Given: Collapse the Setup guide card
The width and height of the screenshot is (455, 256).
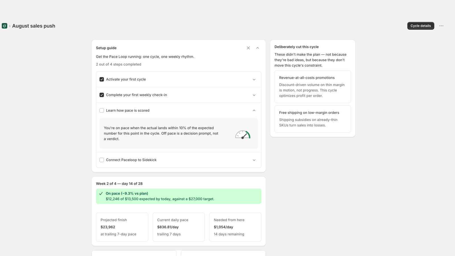Looking at the screenshot, I should click(258, 48).
